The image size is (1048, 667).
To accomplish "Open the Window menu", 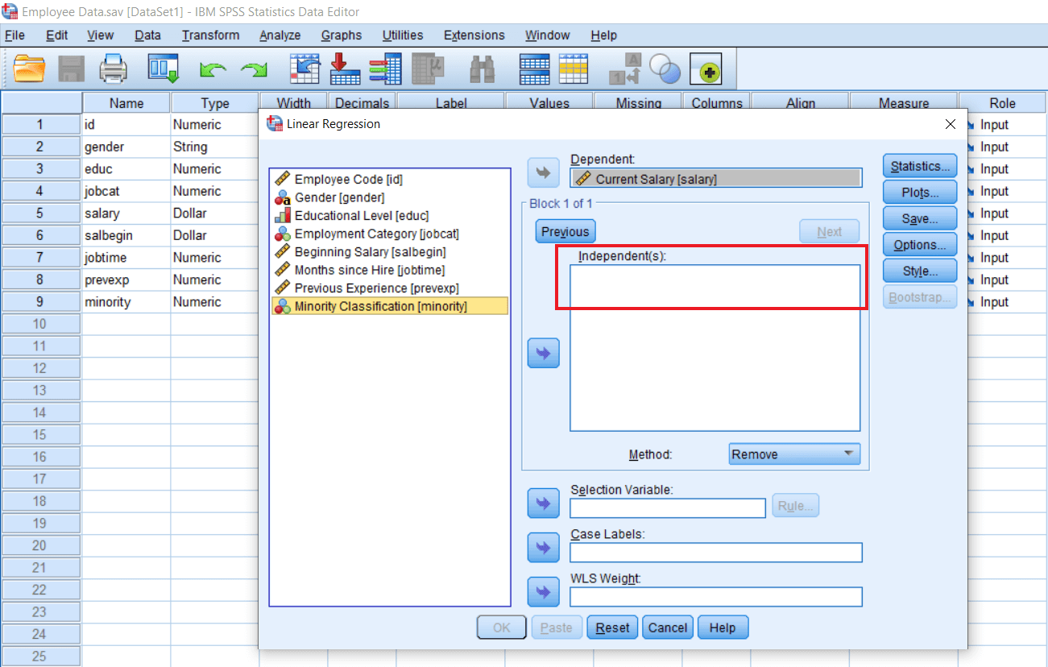I will pyautogui.click(x=548, y=35).
